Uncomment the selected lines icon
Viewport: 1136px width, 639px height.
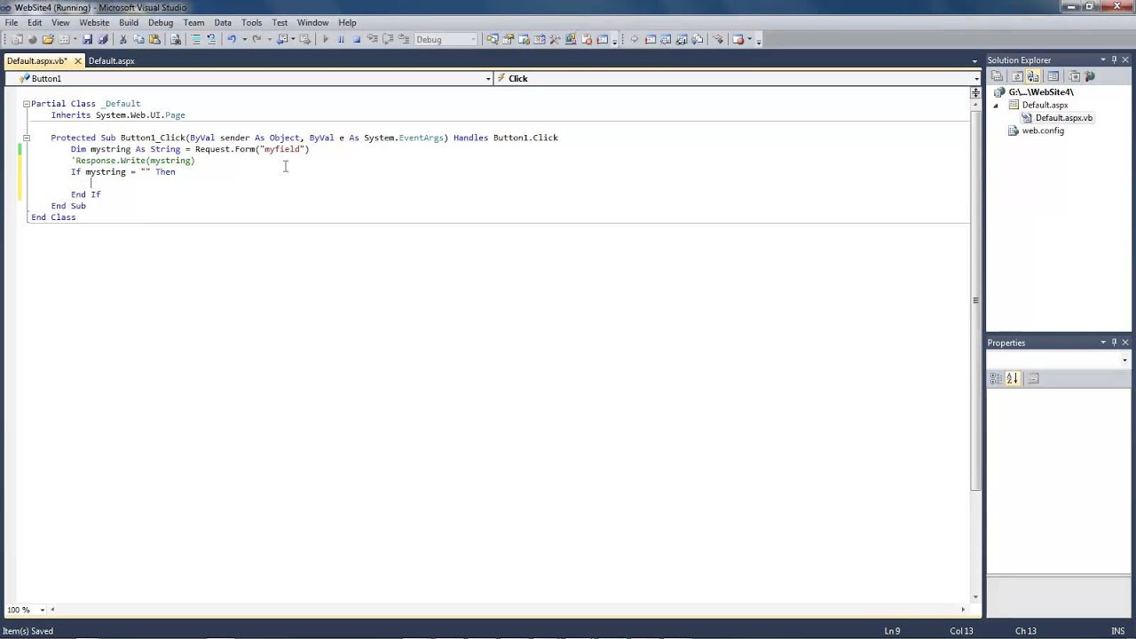[211, 39]
